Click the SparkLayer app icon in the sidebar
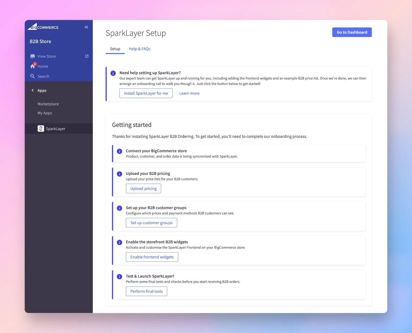Viewport: 412px width, 333px height. pyautogui.click(x=41, y=129)
